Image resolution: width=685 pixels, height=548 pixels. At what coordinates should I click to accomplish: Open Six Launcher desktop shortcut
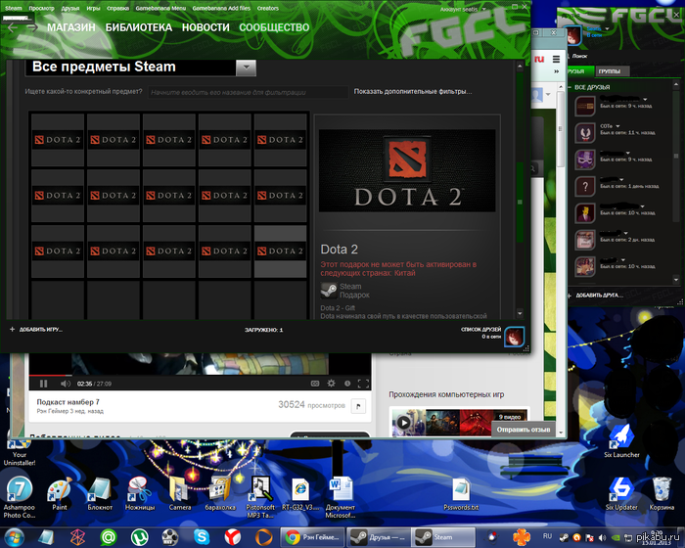621,441
